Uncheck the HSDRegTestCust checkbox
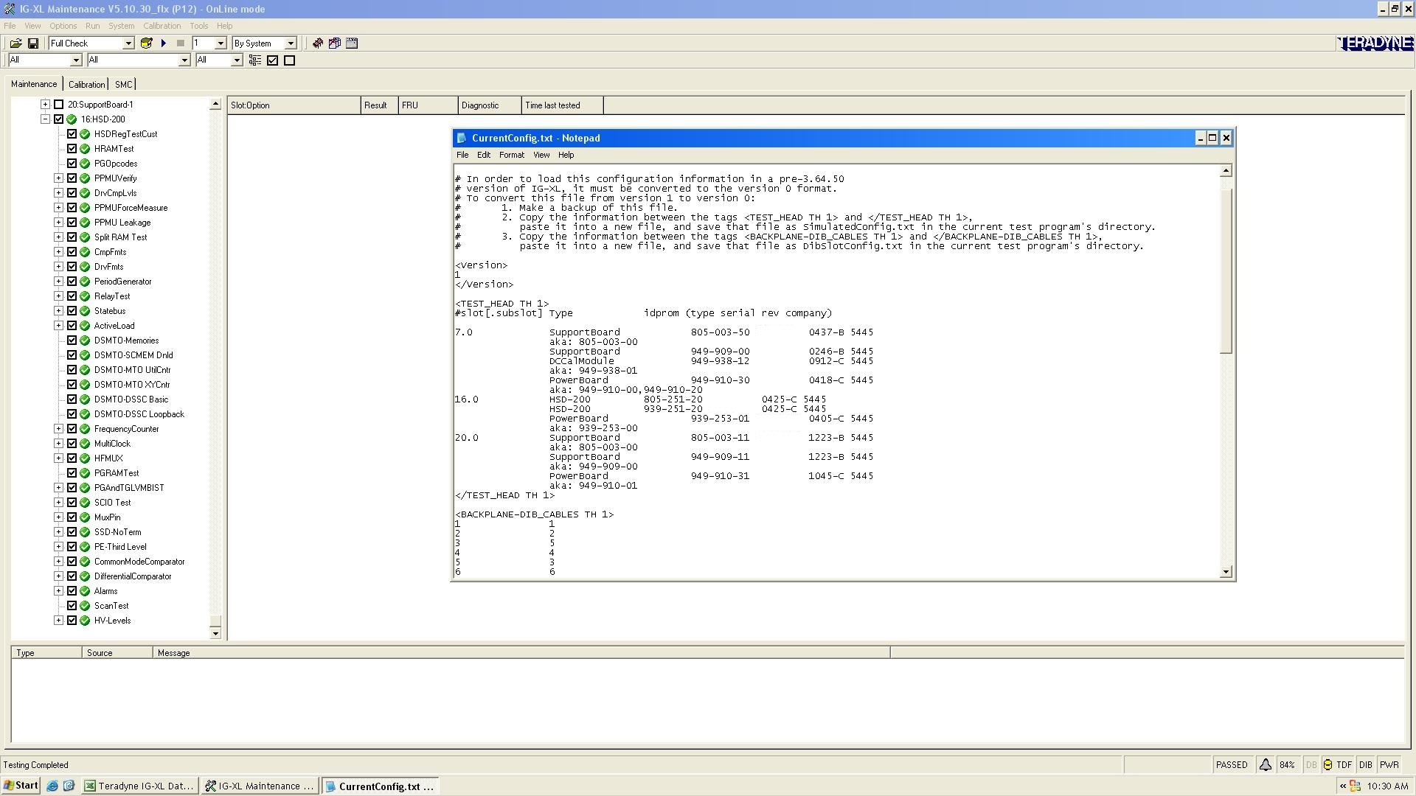Image resolution: width=1416 pixels, height=796 pixels. coord(72,134)
